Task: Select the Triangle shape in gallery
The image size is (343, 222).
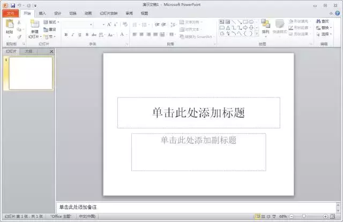Action: click(x=228, y=28)
